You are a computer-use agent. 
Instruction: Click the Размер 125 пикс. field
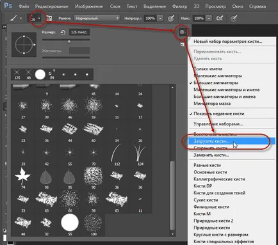click(x=79, y=33)
